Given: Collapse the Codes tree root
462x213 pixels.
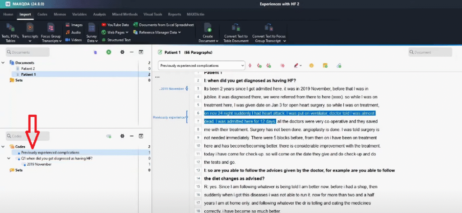Looking at the screenshot, I should pyautogui.click(x=3, y=147).
